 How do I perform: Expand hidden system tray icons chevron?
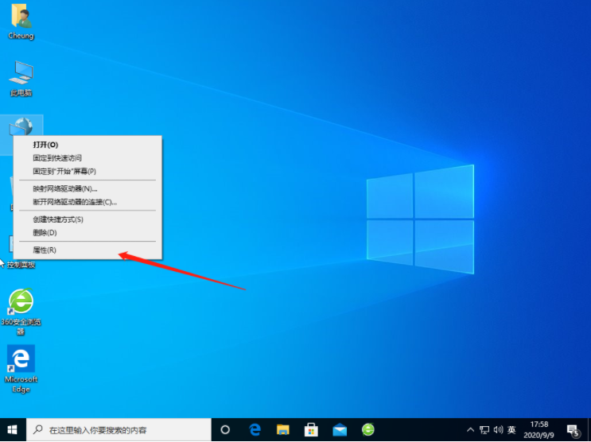tap(471, 429)
